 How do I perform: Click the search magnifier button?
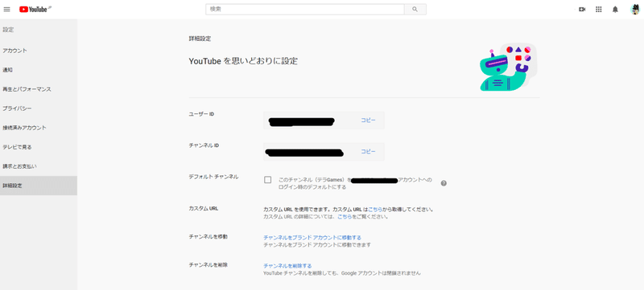tap(415, 10)
